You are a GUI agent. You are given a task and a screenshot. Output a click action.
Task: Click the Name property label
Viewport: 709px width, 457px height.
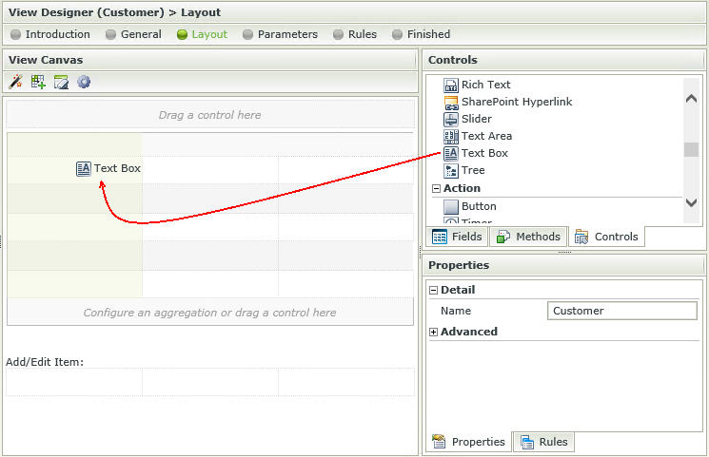tap(456, 311)
